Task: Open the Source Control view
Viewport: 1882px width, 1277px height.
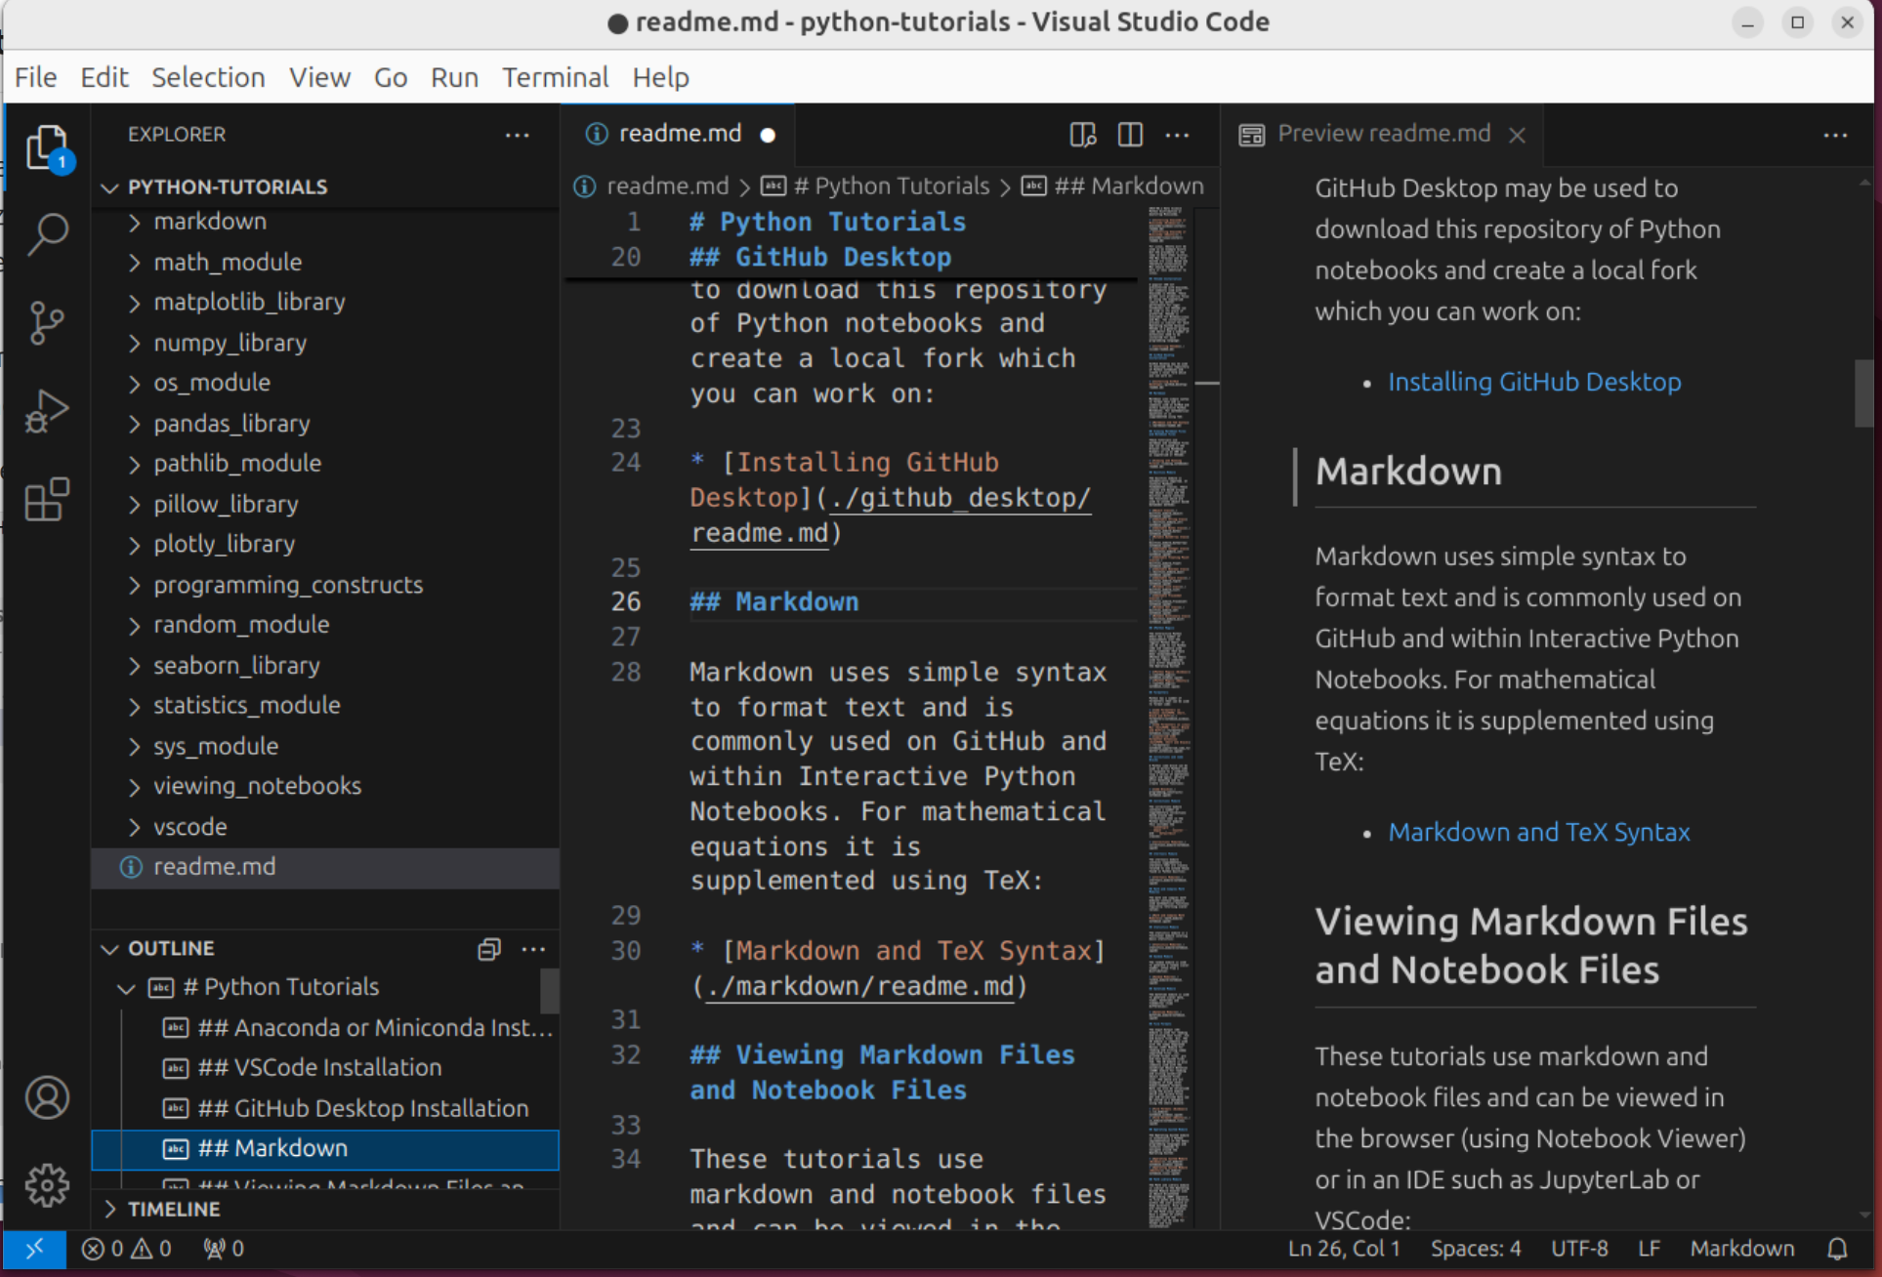Action: click(x=47, y=322)
